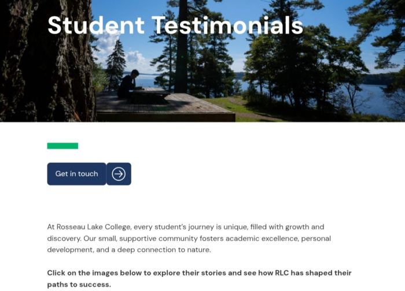Viewport: 405px width, 291px height.
Task: Click the green accent bar
Action: [x=62, y=146]
